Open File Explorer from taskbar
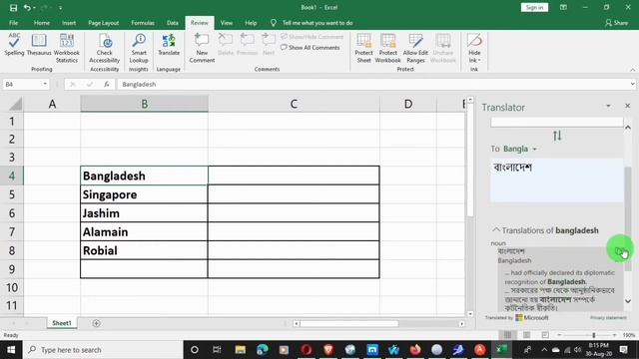Image resolution: width=639 pixels, height=359 pixels. 240,350
